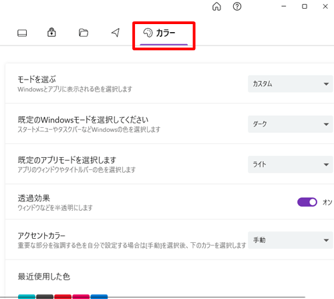Minimize the settings window
Image resolution: width=334 pixels, height=299 pixels.
click(284, 7)
